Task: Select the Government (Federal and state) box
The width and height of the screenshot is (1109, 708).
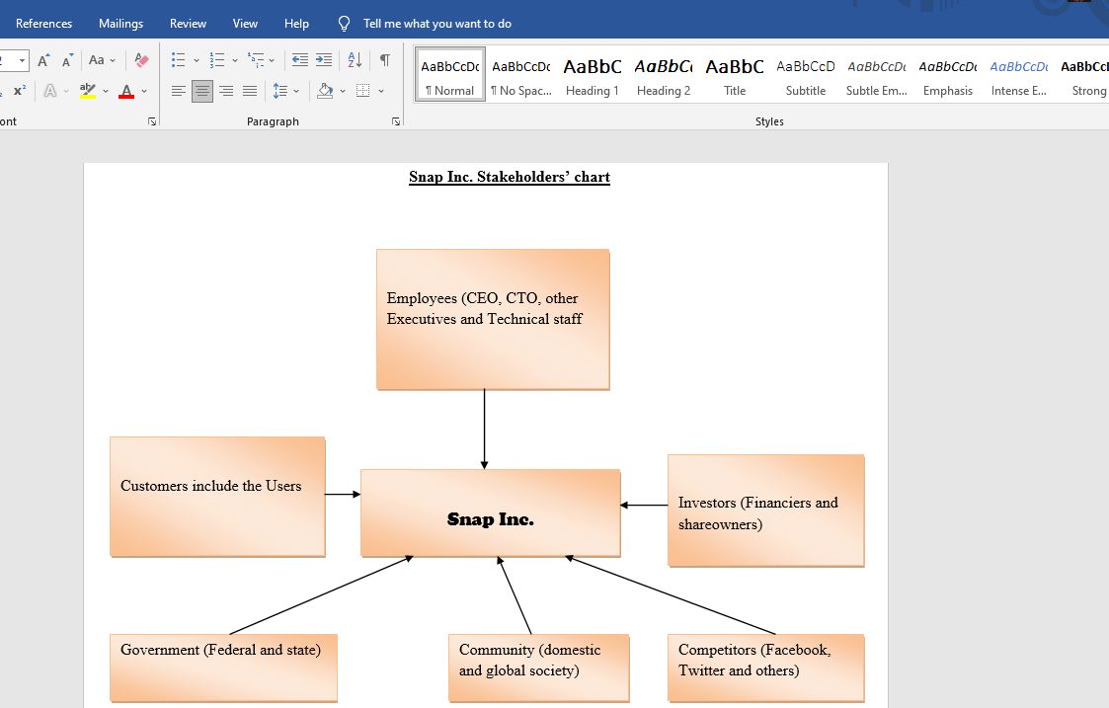Action: 223,668
